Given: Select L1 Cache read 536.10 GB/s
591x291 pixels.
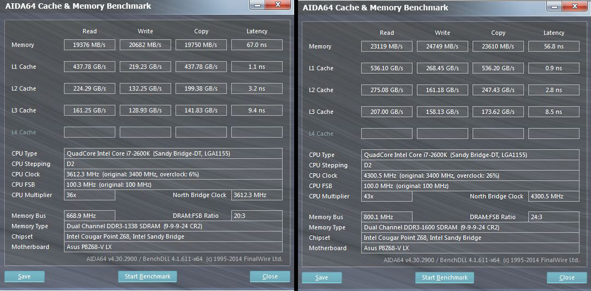Looking at the screenshot, I should pyautogui.click(x=387, y=68).
